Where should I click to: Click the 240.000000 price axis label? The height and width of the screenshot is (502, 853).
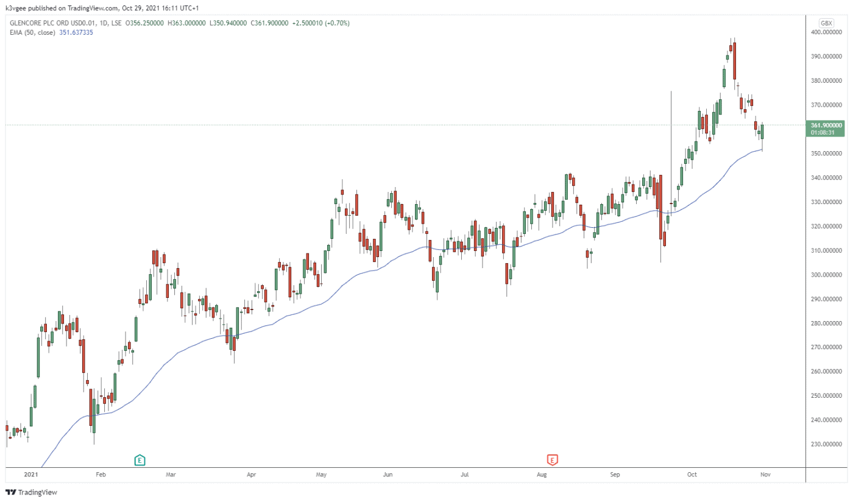coord(826,420)
